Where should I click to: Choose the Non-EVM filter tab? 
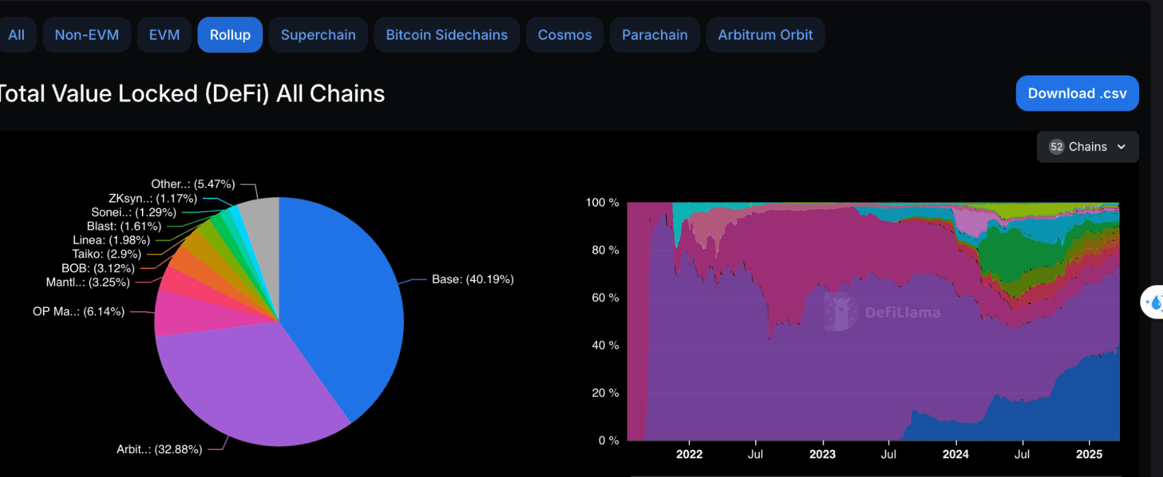[x=87, y=35]
